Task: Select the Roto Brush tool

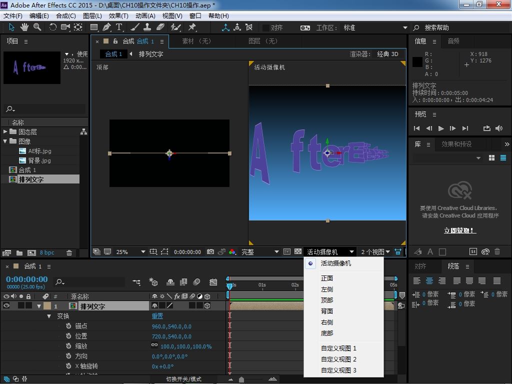Action: [x=175, y=27]
